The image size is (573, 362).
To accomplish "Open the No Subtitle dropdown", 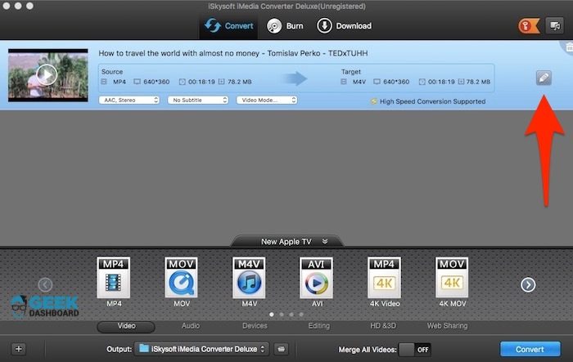I will click(x=198, y=100).
